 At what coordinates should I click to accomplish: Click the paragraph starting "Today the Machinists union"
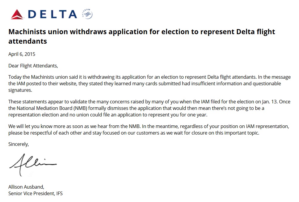point(149,83)
